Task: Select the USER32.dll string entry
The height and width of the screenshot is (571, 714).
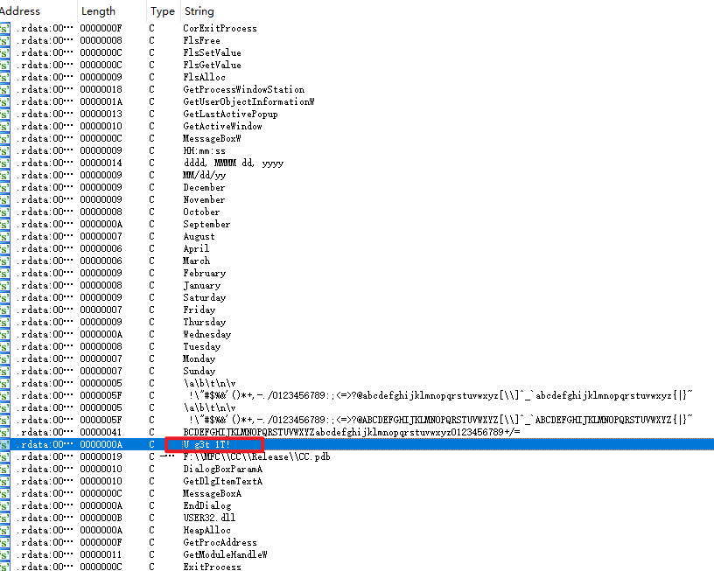Action: click(x=209, y=518)
